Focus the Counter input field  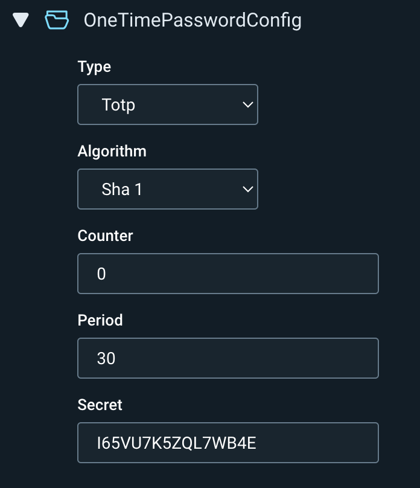coord(228,274)
